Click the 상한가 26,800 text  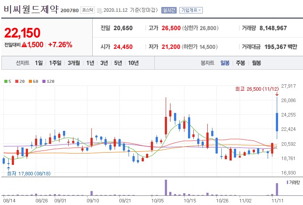[x=200, y=28]
